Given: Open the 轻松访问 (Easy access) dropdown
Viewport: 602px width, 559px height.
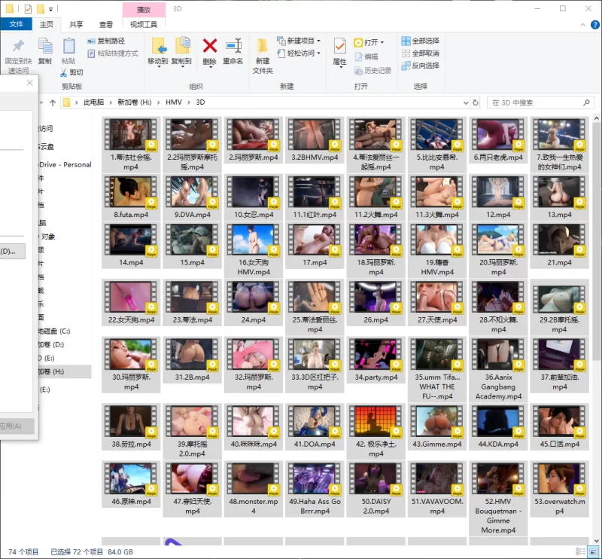Looking at the screenshot, I should coord(299,53).
